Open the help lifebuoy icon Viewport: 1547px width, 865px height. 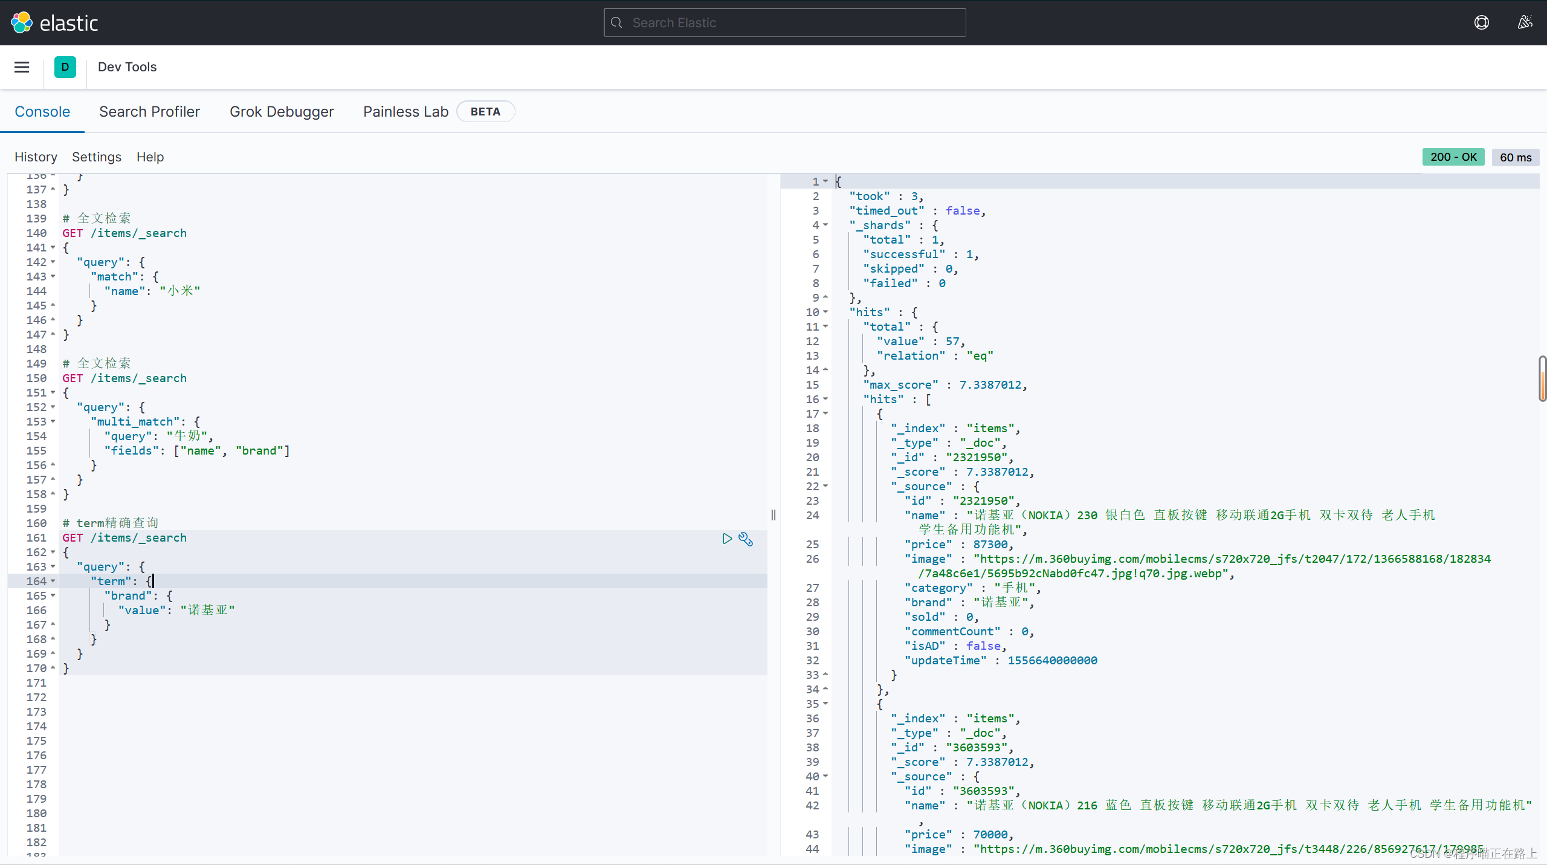point(1481,22)
